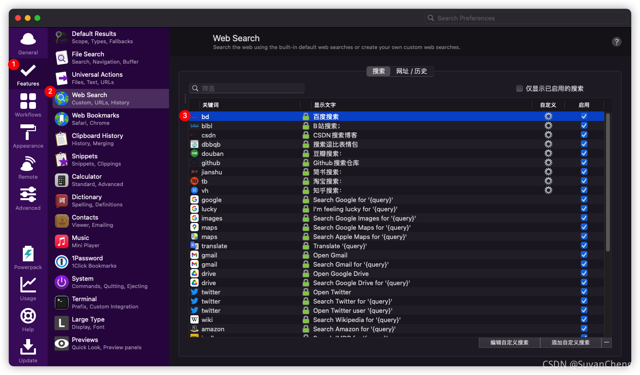Click the minus remove search button
The image size is (640, 375).
[606, 342]
